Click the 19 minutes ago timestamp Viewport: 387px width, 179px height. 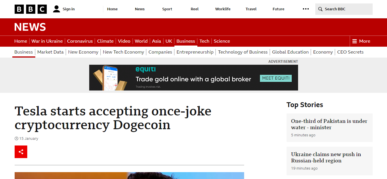(304, 168)
